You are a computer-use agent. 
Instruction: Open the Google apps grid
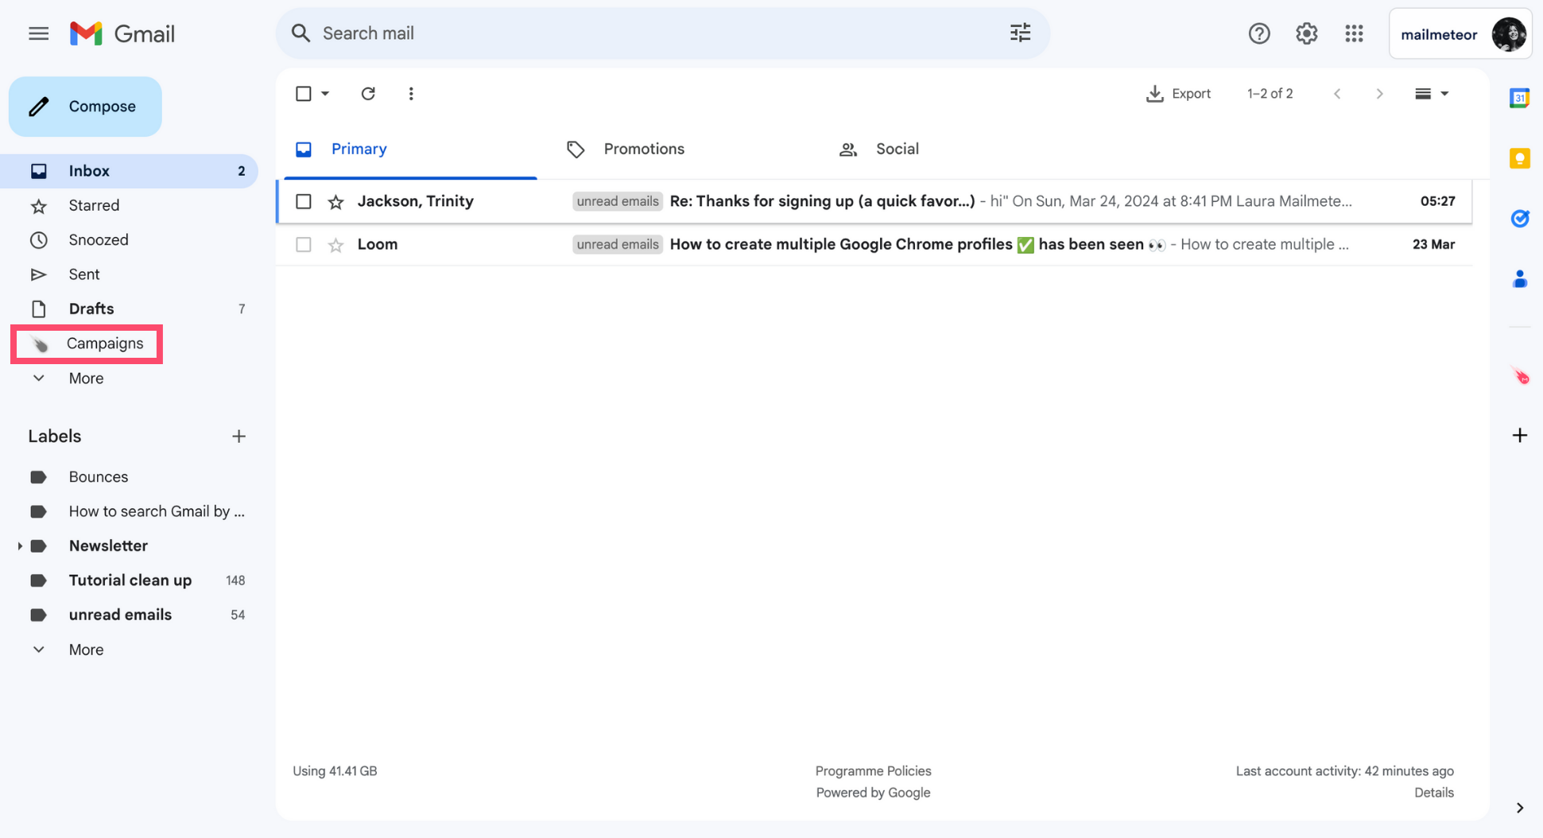[1354, 33]
